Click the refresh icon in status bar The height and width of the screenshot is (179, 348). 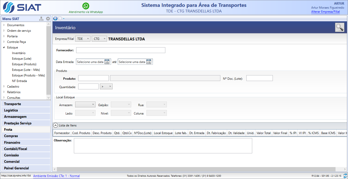pos(345,176)
